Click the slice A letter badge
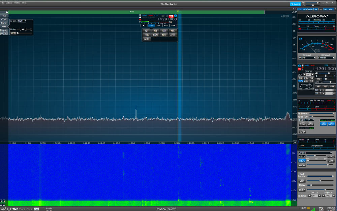Image resolution: width=337 pixels, height=211 pixels. click(x=176, y=16)
